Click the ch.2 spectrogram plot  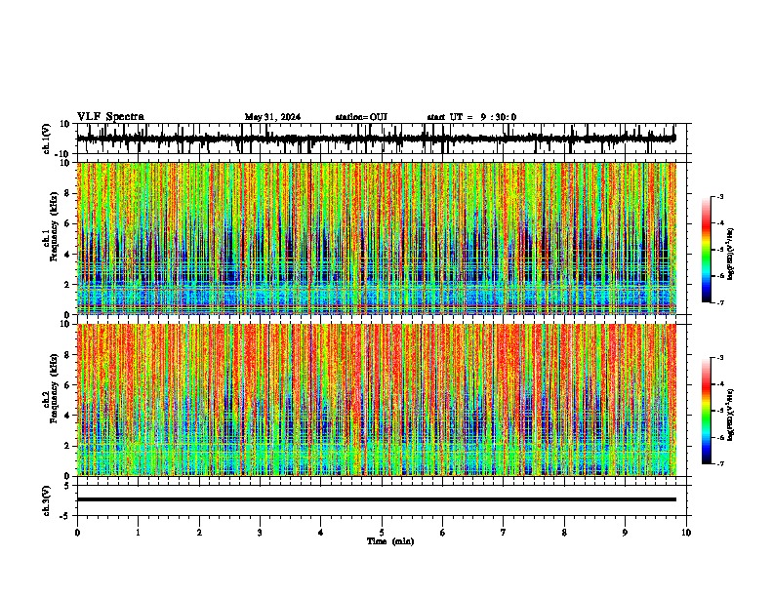point(376,400)
